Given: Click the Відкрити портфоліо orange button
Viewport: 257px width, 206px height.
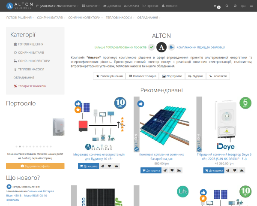Looking at the screenshot, I should pyautogui.click(x=35, y=166).
